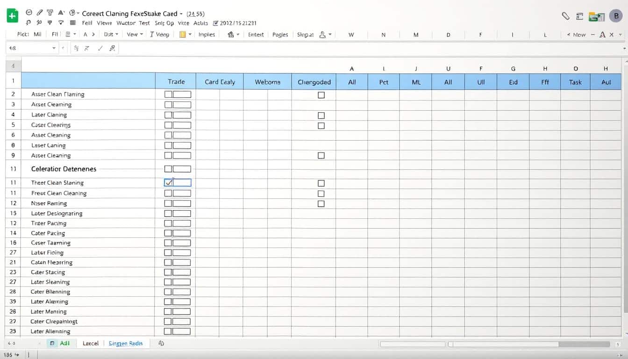This screenshot has width=628, height=359.
Task: Click the paperclip attachment icon
Action: 565,16
